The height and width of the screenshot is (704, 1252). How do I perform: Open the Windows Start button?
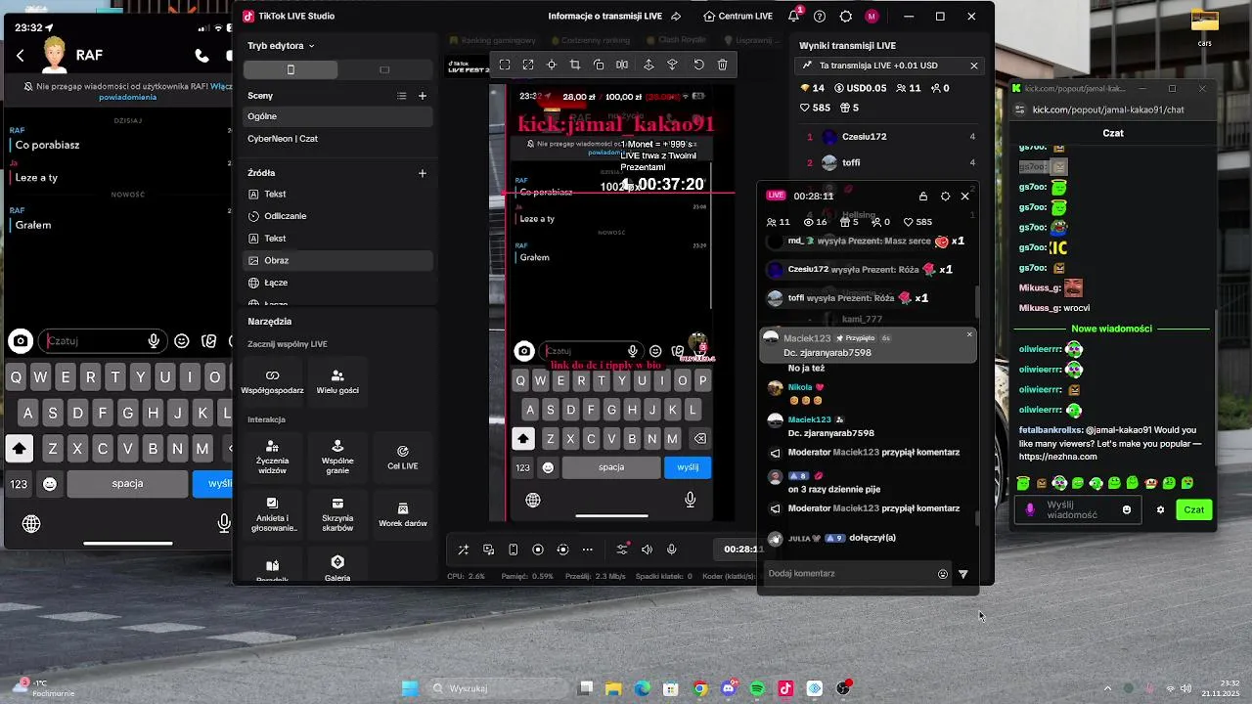[x=410, y=688]
